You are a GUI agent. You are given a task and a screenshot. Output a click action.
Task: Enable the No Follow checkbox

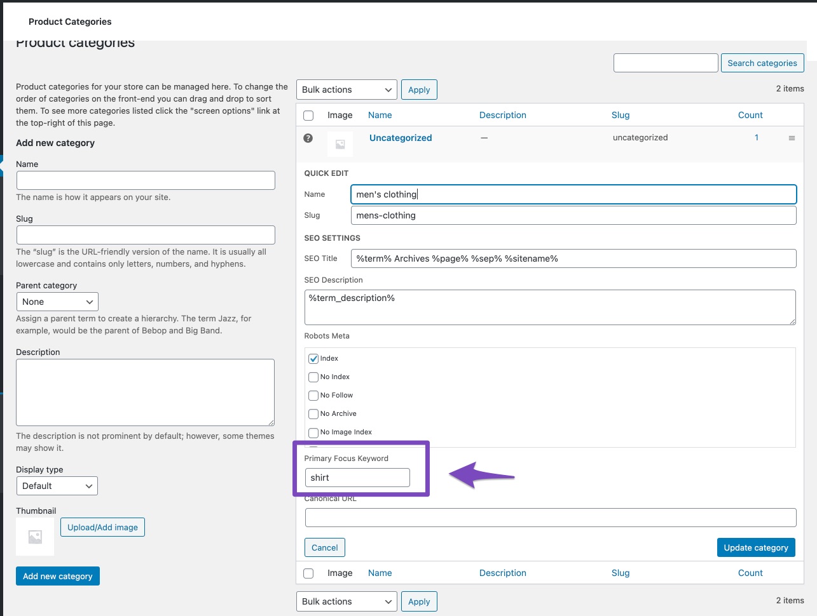point(313,396)
